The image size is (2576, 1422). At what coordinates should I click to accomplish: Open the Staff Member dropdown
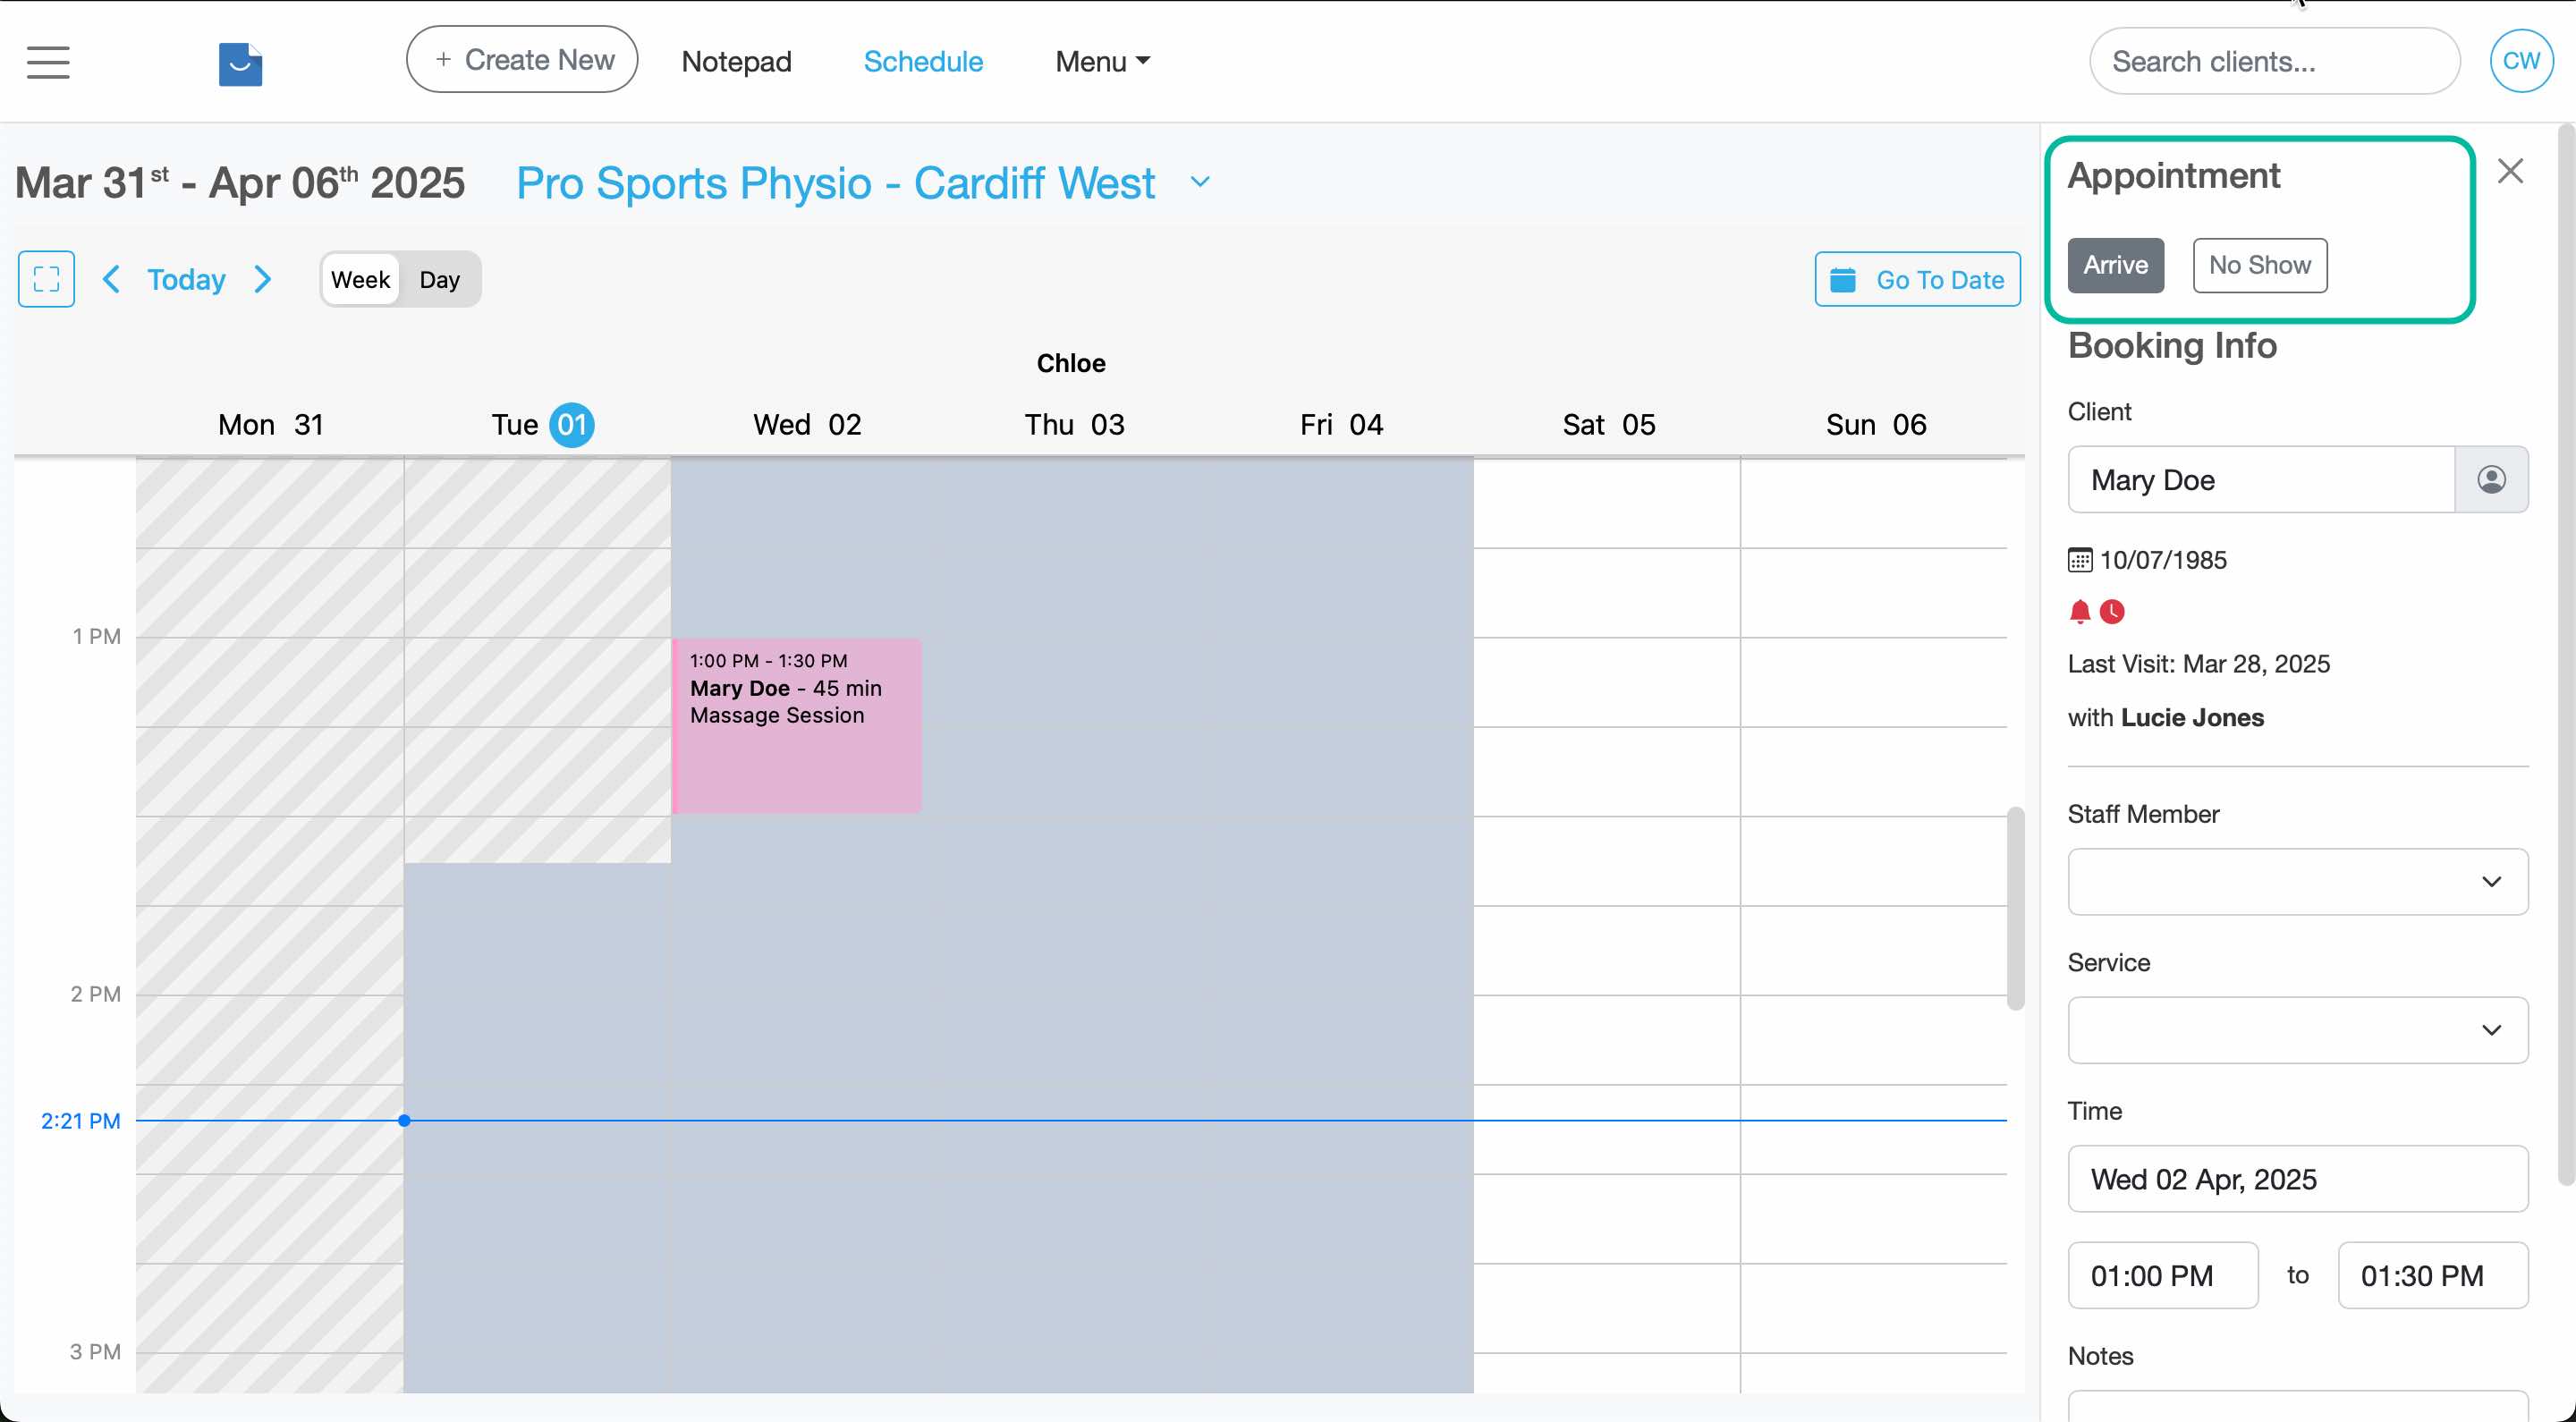tap(2297, 882)
